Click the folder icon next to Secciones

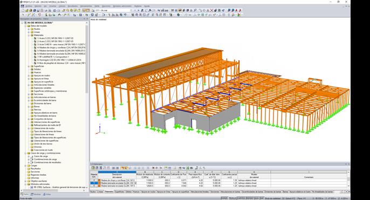[32, 94]
